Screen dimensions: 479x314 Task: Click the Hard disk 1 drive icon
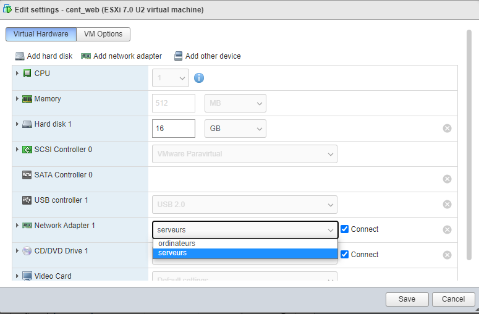coord(27,124)
